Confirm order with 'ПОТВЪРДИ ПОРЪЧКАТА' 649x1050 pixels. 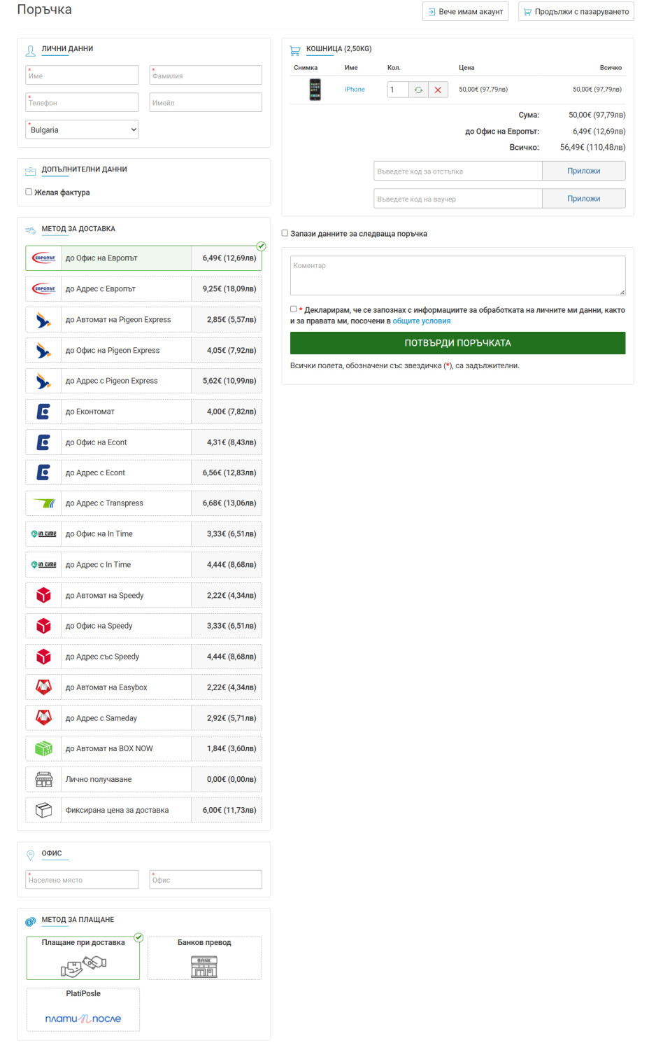pos(457,343)
